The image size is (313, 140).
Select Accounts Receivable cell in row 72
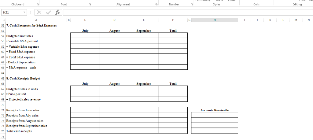[x=215, y=115]
